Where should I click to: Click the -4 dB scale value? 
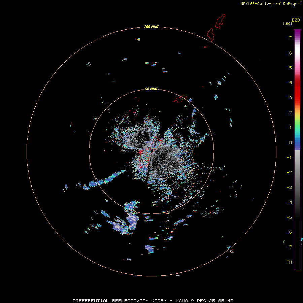tap(289, 202)
